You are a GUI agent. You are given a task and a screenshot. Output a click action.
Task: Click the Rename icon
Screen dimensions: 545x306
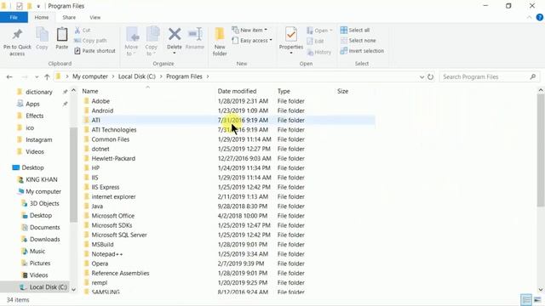(195, 34)
